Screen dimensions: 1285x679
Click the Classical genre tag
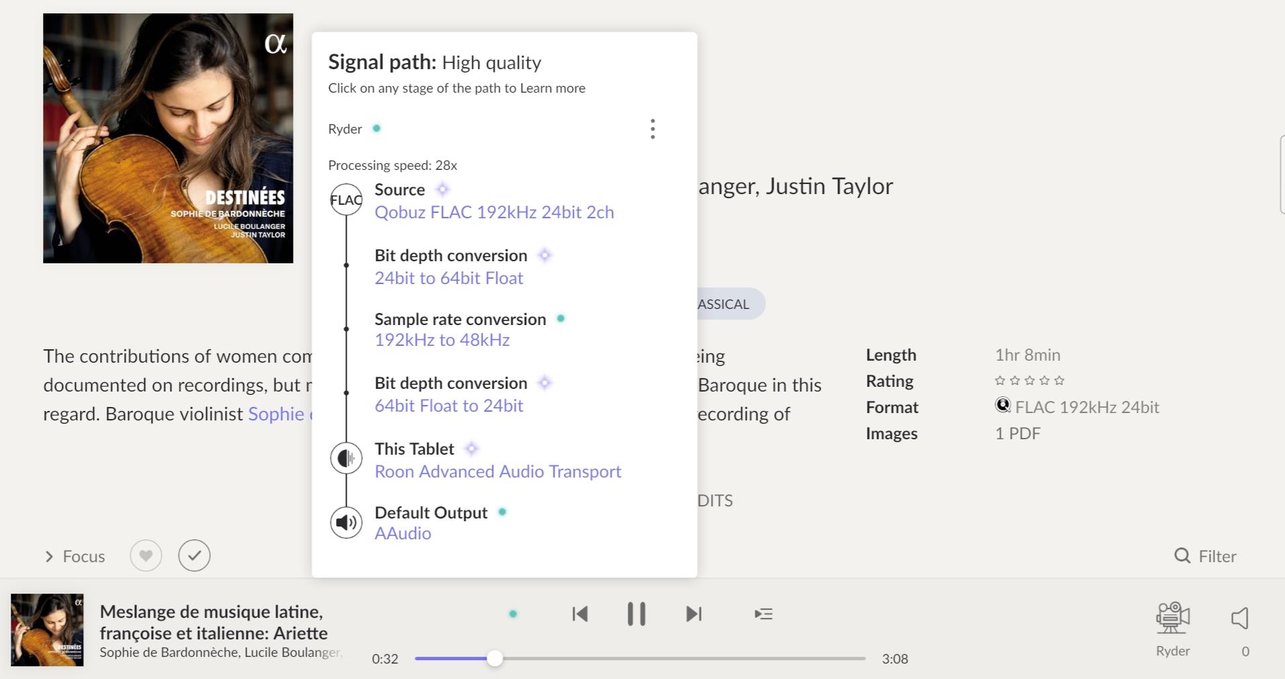(731, 304)
